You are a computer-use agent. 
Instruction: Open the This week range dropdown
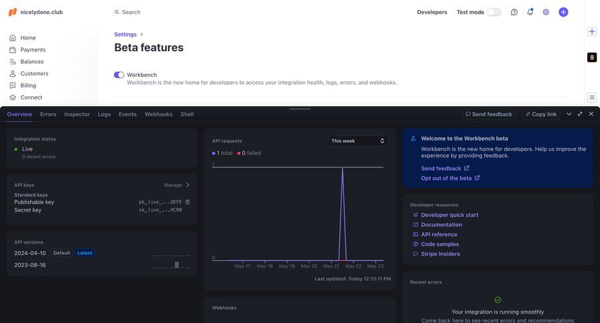coord(358,141)
